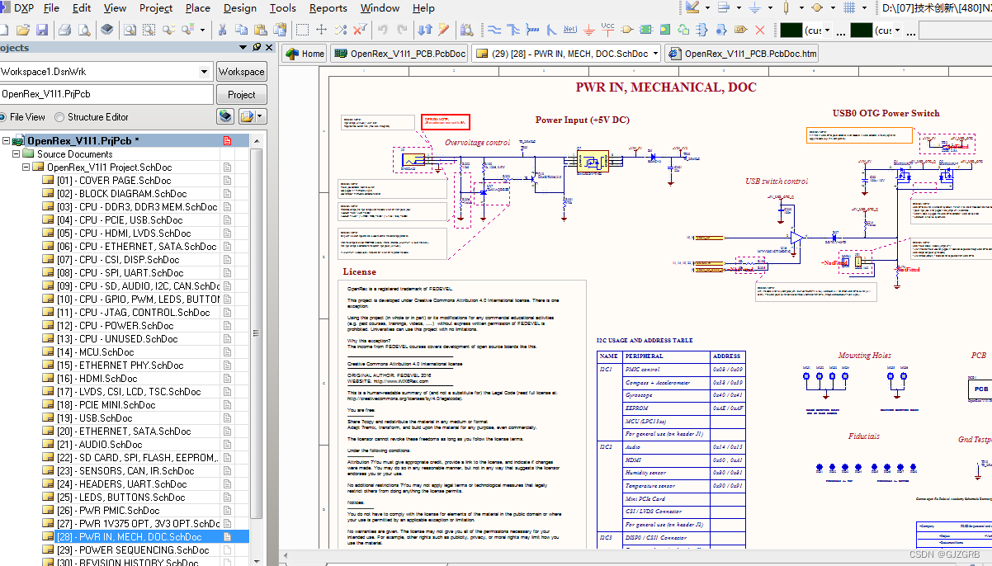Screen dimensions: 992x566
Task: Switch to the Home tab
Action: click(x=304, y=53)
